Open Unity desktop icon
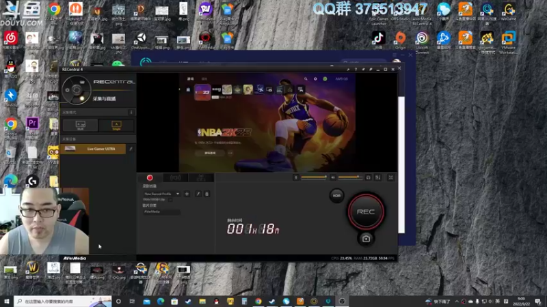Viewport: 547px width, 307px height. [141, 40]
